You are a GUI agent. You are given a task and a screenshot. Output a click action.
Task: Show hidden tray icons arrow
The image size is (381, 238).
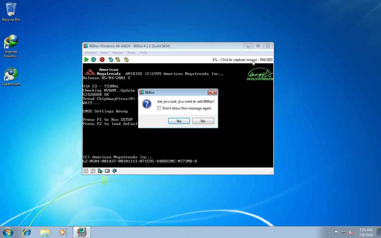[329, 232]
